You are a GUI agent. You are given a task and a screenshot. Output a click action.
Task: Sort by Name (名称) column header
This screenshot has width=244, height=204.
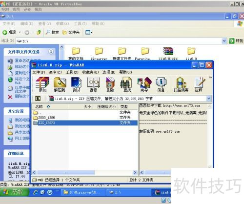pos(50,107)
